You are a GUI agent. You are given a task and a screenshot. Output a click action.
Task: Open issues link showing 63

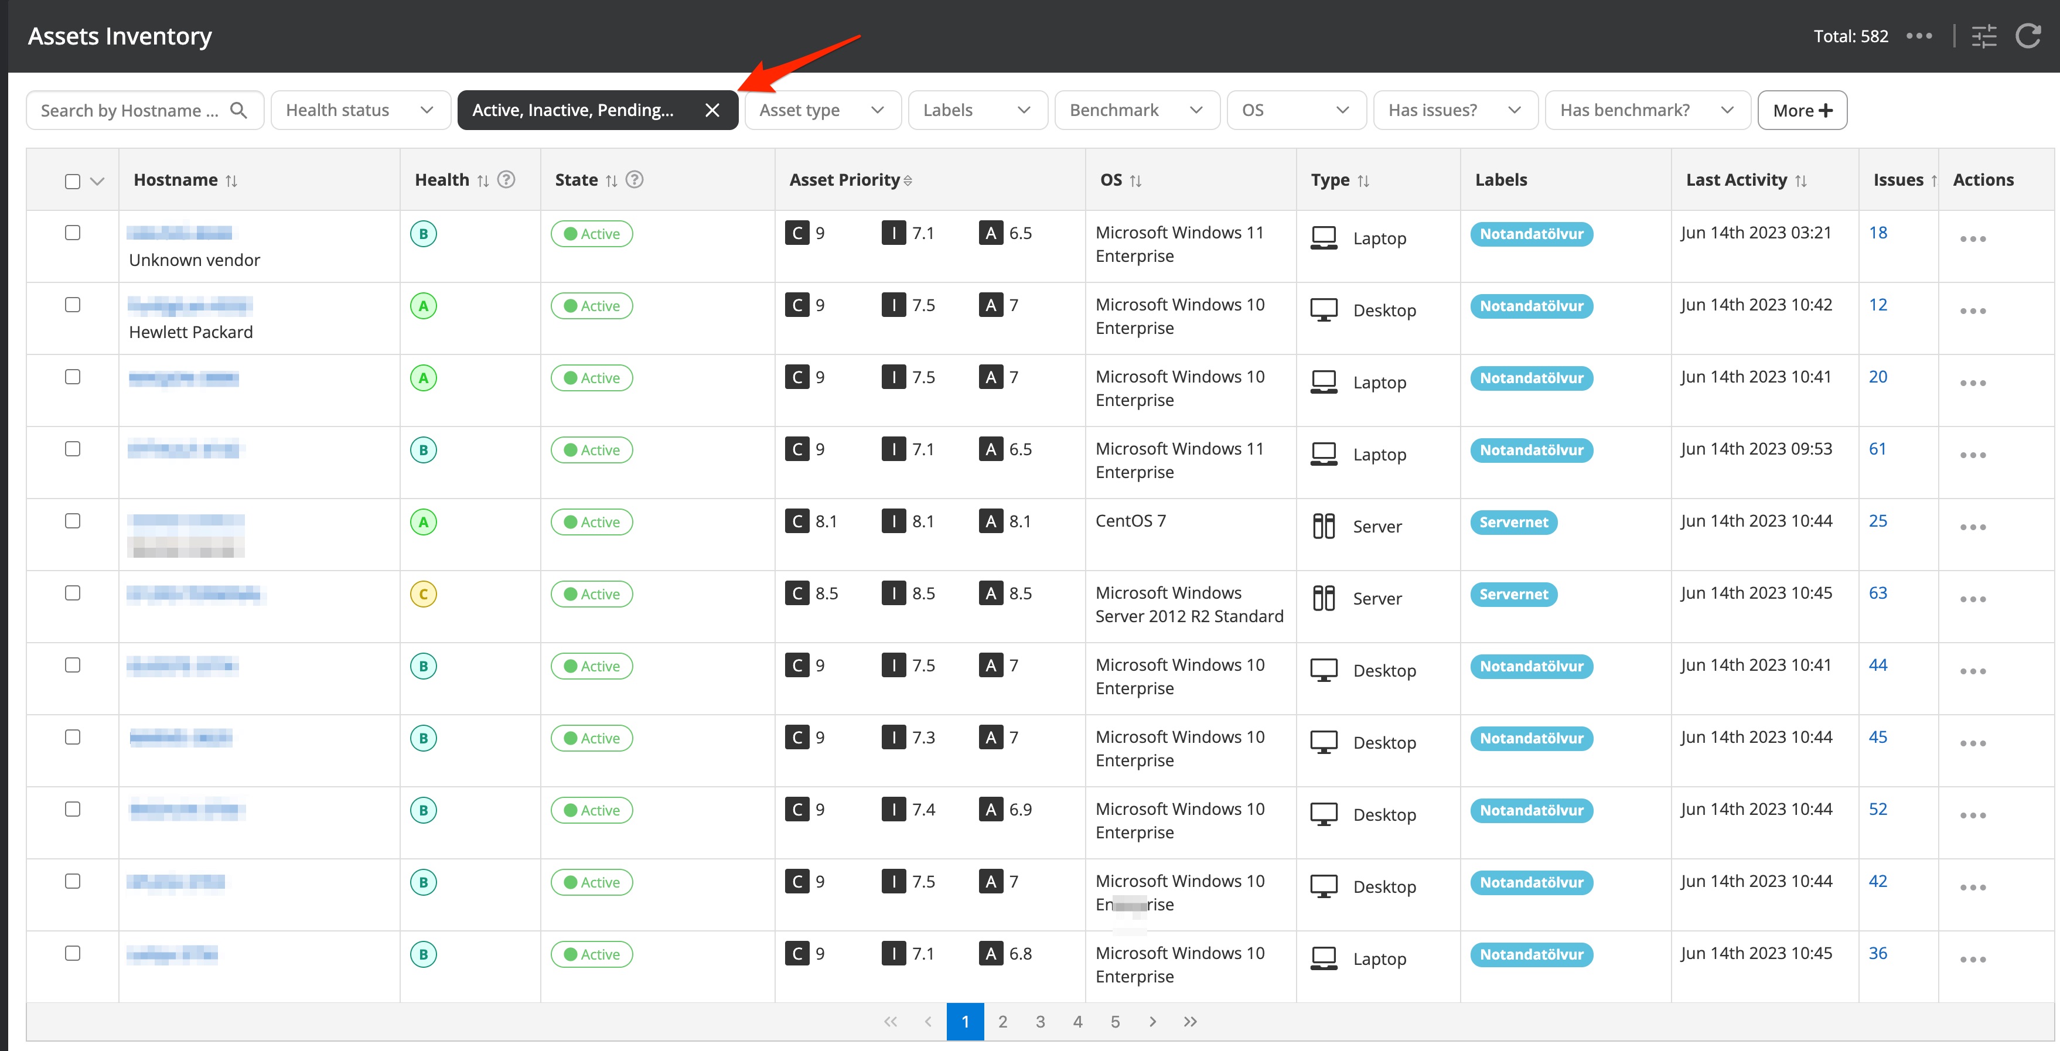[1877, 593]
